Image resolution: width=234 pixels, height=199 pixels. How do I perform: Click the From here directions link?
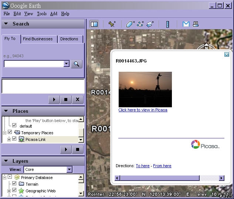coord(162,166)
